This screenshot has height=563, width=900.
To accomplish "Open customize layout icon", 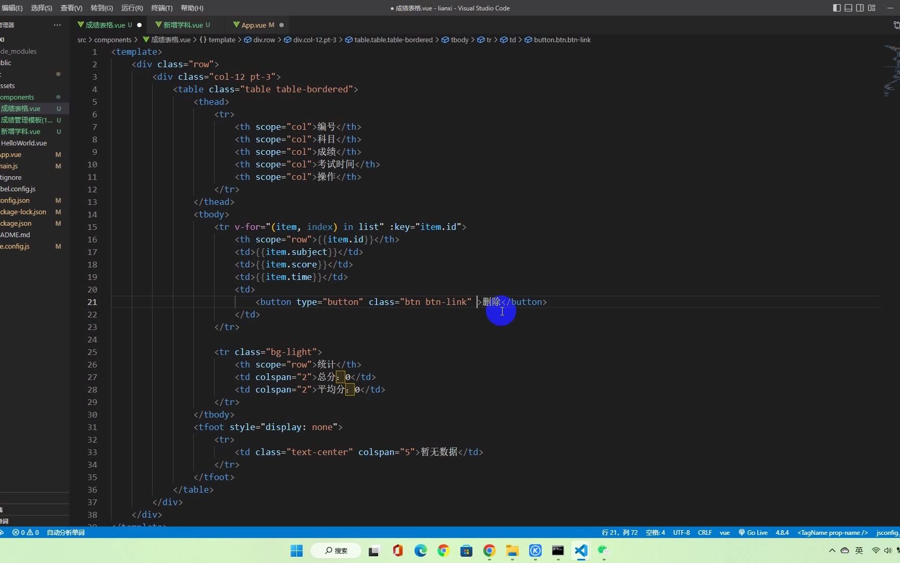I will tap(872, 8).
